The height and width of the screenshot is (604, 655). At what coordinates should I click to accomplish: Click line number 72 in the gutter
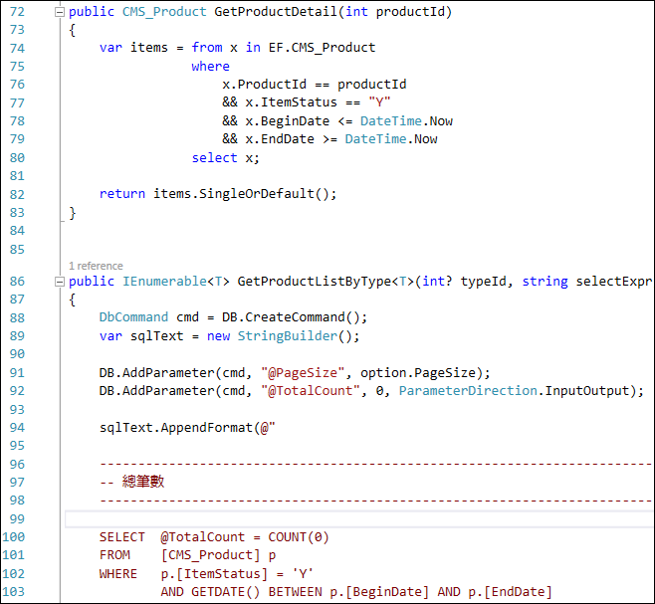pyautogui.click(x=17, y=12)
